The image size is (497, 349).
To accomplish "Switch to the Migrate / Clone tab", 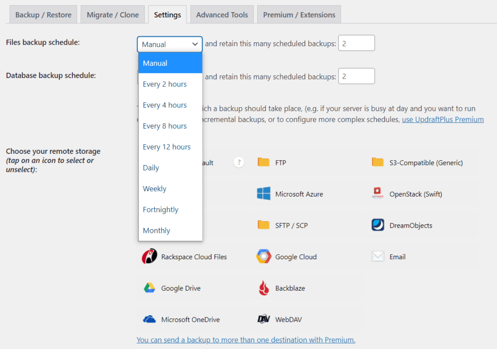I will pyautogui.click(x=113, y=15).
